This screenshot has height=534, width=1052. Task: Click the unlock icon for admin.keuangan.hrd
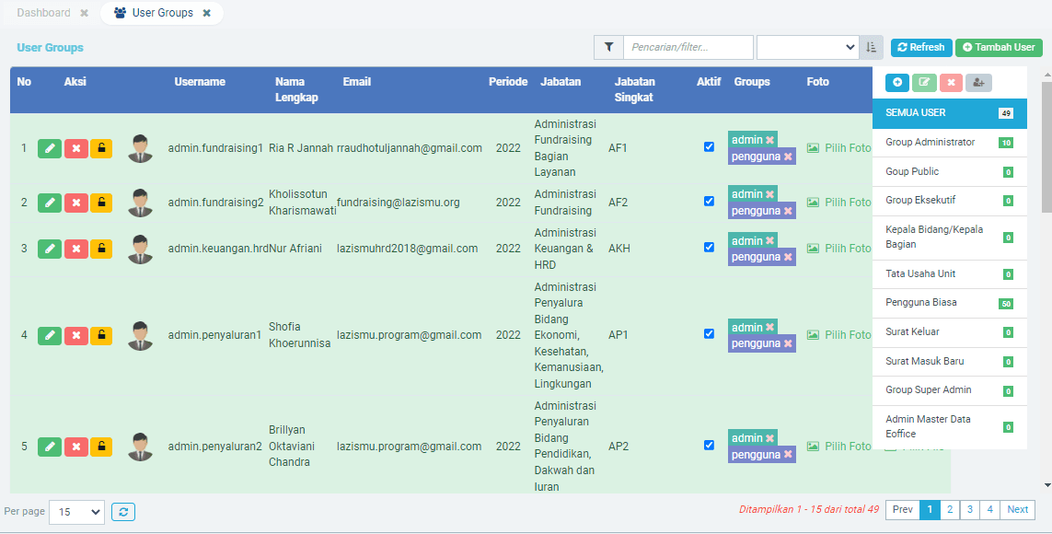tap(101, 249)
